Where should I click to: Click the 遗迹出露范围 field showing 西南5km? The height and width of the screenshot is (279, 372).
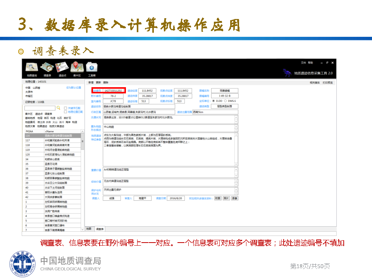pyautogui.click(x=215, y=112)
